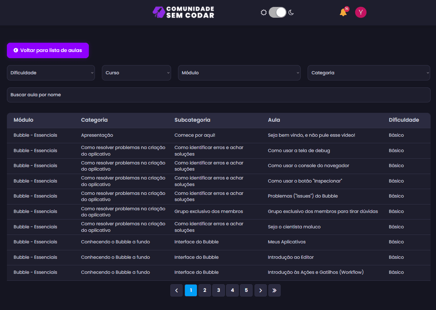The height and width of the screenshot is (310, 436).
Task: Switch to page 5 in pagination
Action: 246,290
